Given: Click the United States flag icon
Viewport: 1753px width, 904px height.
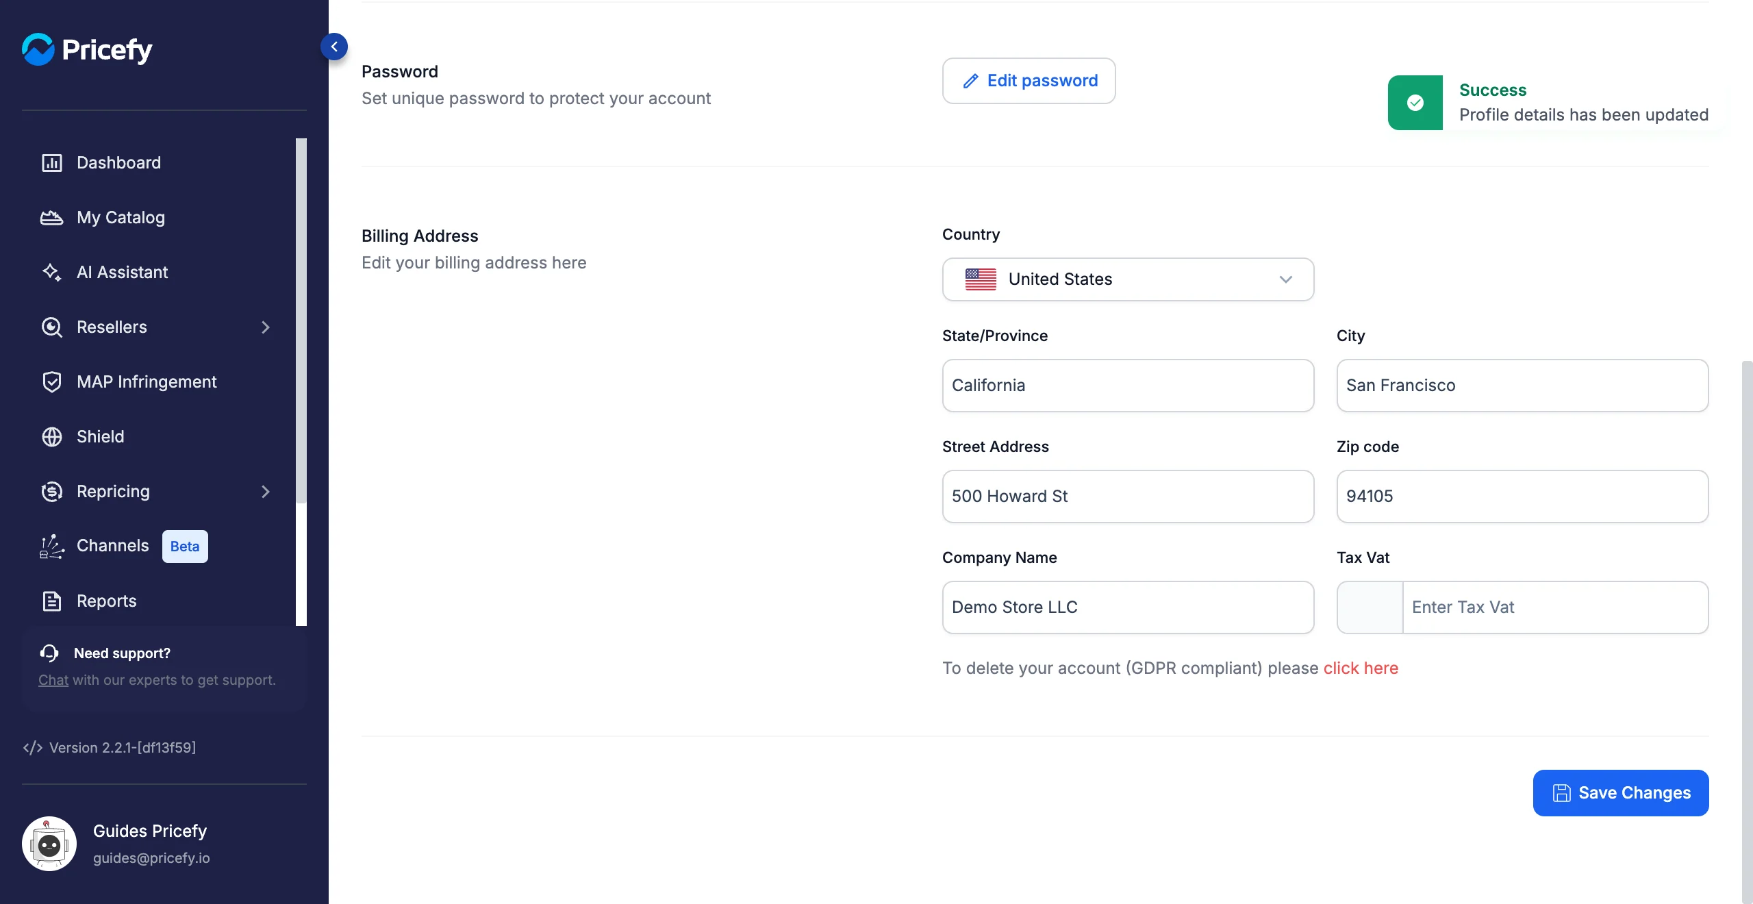Looking at the screenshot, I should [x=981, y=279].
